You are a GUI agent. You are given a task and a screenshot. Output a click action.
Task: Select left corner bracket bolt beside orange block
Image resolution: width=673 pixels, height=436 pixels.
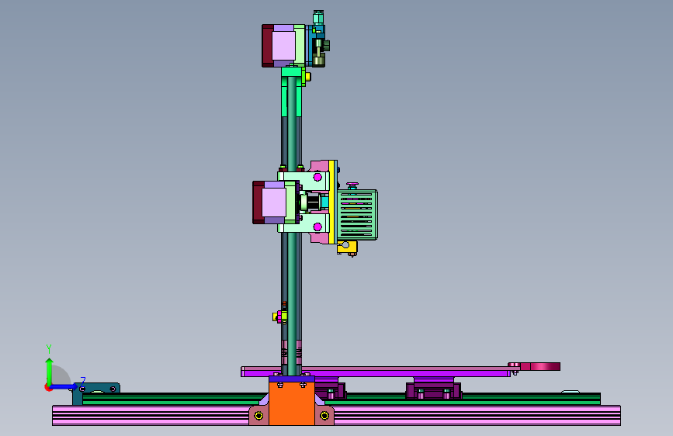tap(258, 416)
